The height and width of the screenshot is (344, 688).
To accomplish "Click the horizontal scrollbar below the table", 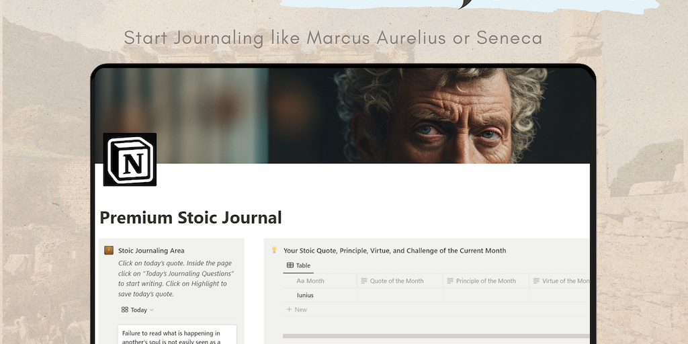I will [x=435, y=335].
